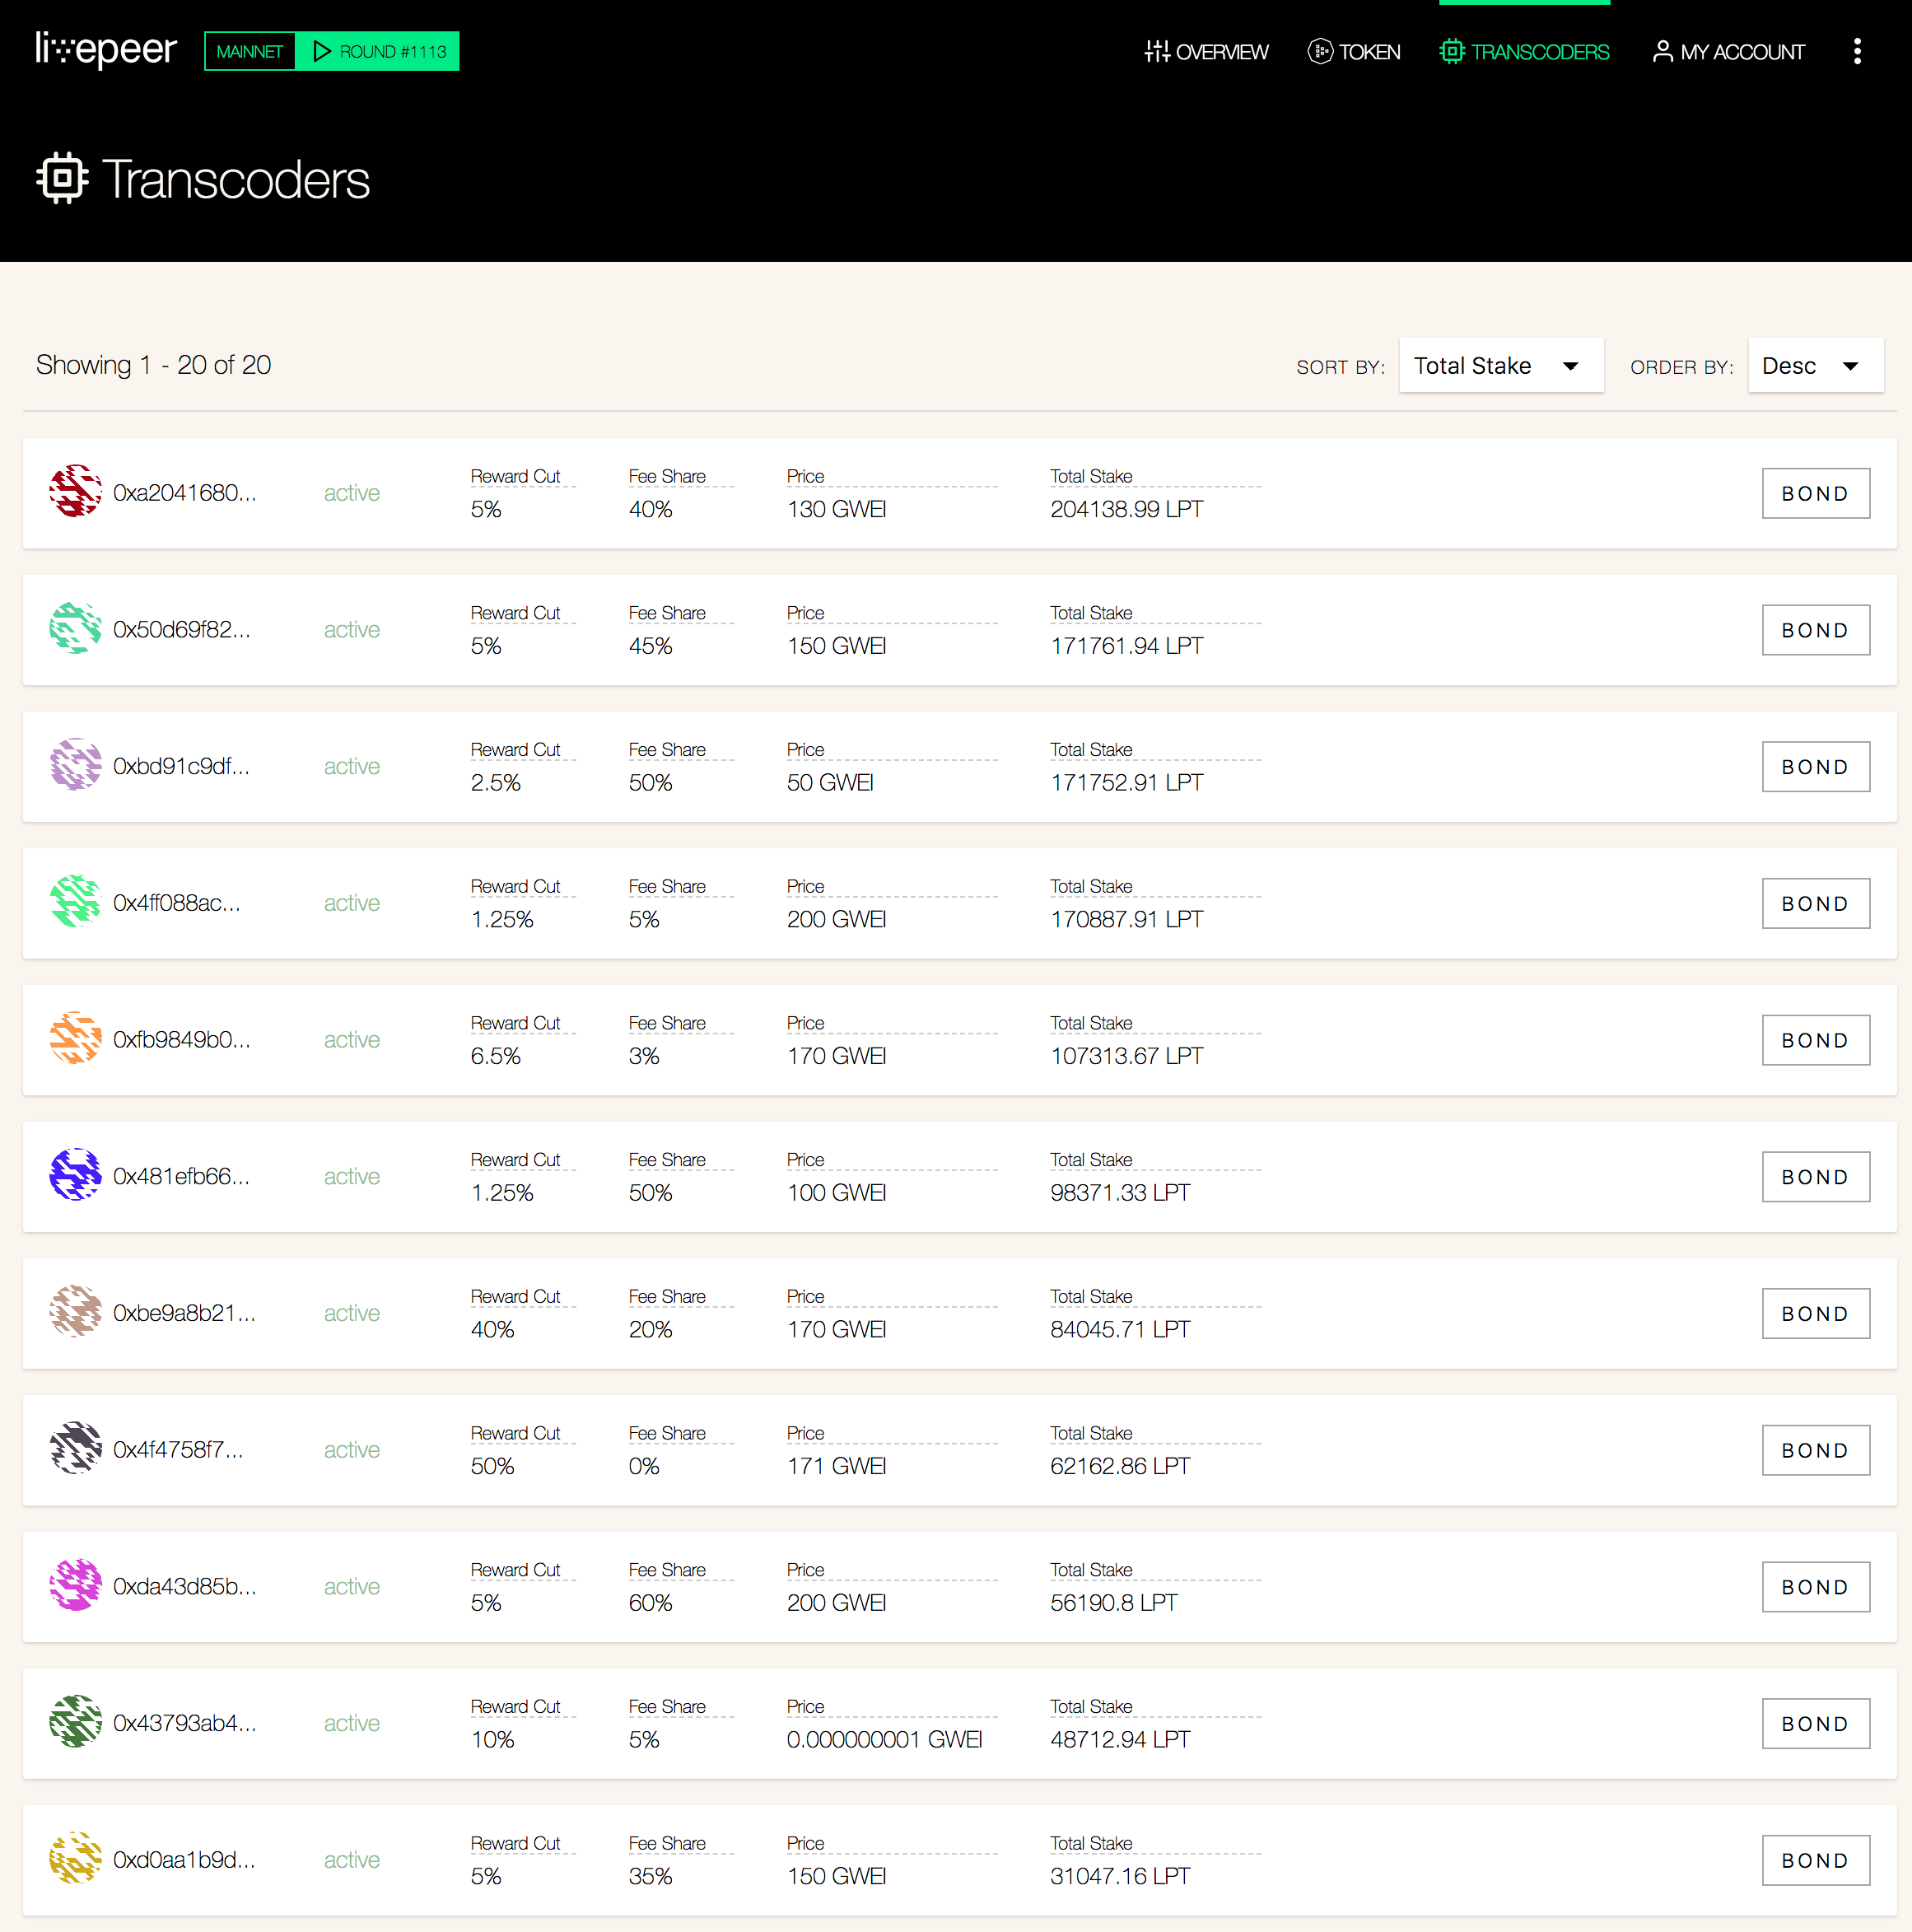
Task: Open the Sort By Total Stake dropdown
Action: point(1500,366)
